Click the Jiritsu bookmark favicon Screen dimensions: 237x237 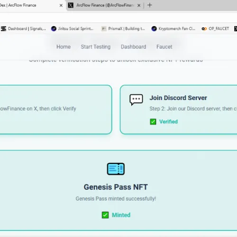pyautogui.click(x=54, y=29)
